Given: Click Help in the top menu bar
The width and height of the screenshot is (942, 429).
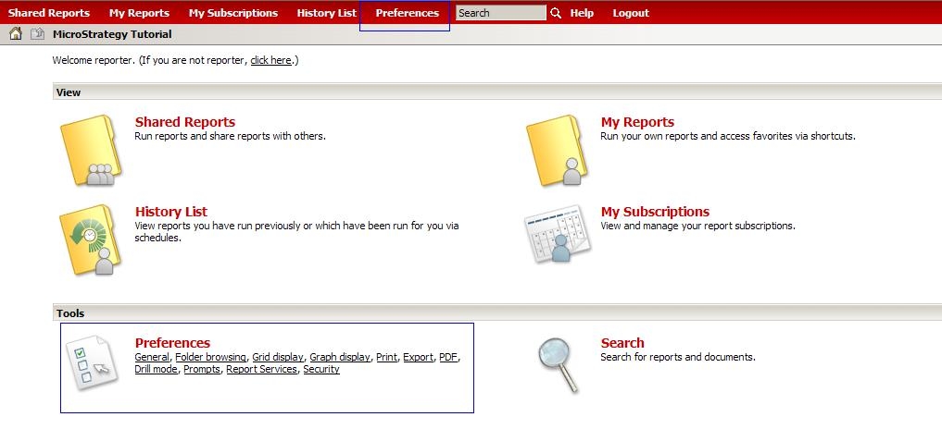Looking at the screenshot, I should pos(582,13).
